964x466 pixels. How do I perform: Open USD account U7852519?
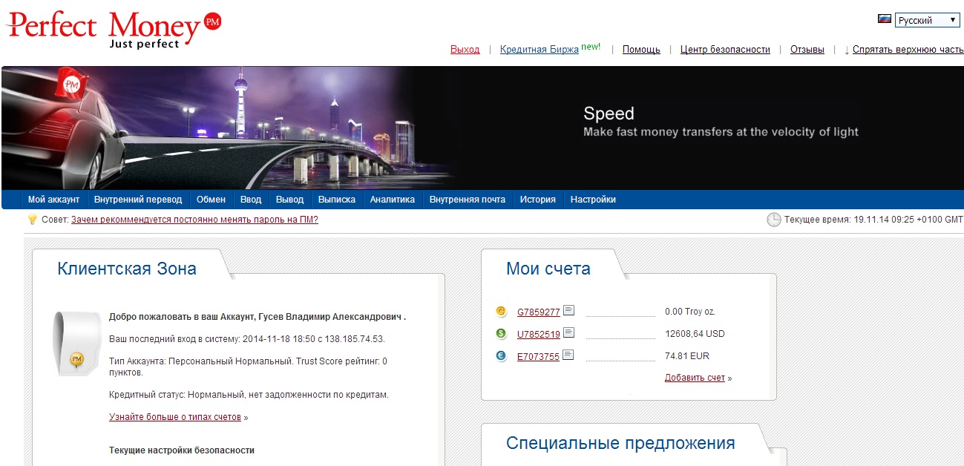click(538, 335)
